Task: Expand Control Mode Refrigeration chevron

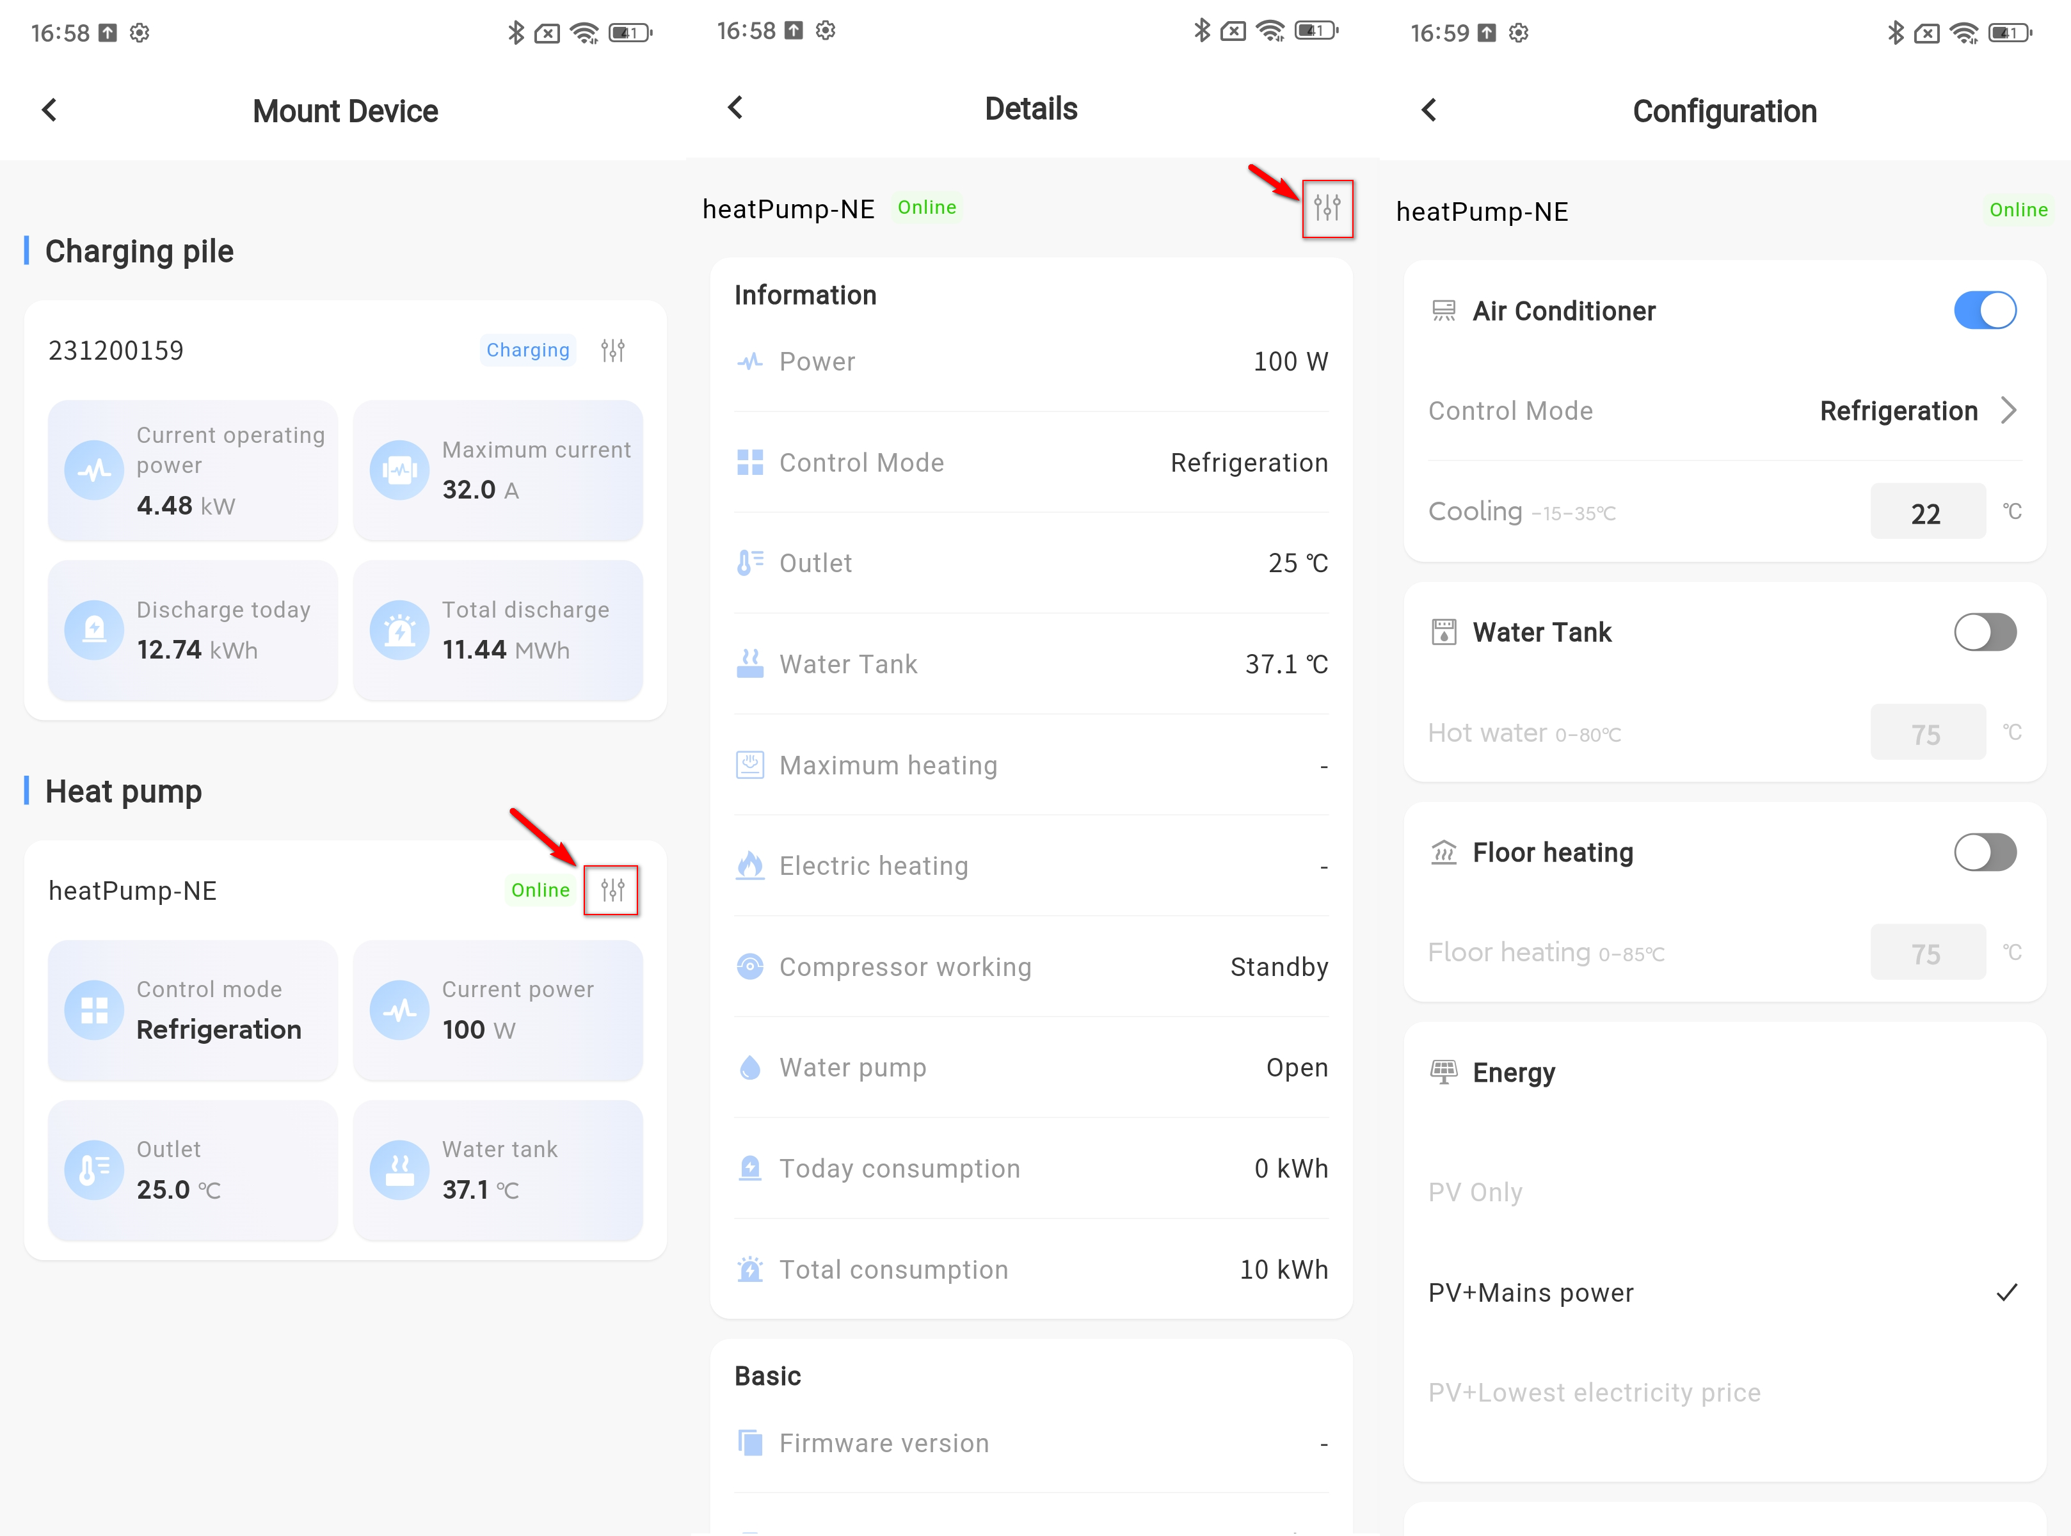Action: pyautogui.click(x=2008, y=410)
